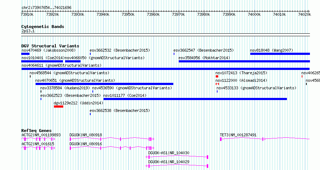
Task: Click TET3|NM_001287491 gene label
Action: click(x=238, y=135)
